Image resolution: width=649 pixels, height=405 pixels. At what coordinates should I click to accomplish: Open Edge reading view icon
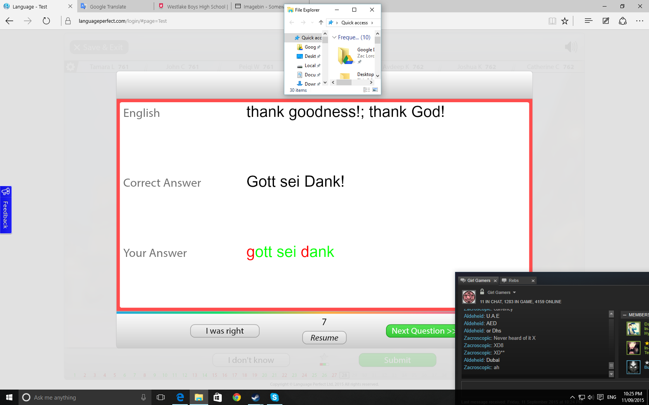point(552,21)
